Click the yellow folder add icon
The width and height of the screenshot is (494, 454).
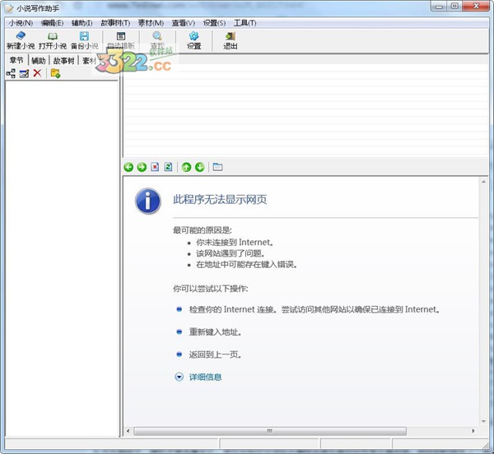click(x=55, y=73)
